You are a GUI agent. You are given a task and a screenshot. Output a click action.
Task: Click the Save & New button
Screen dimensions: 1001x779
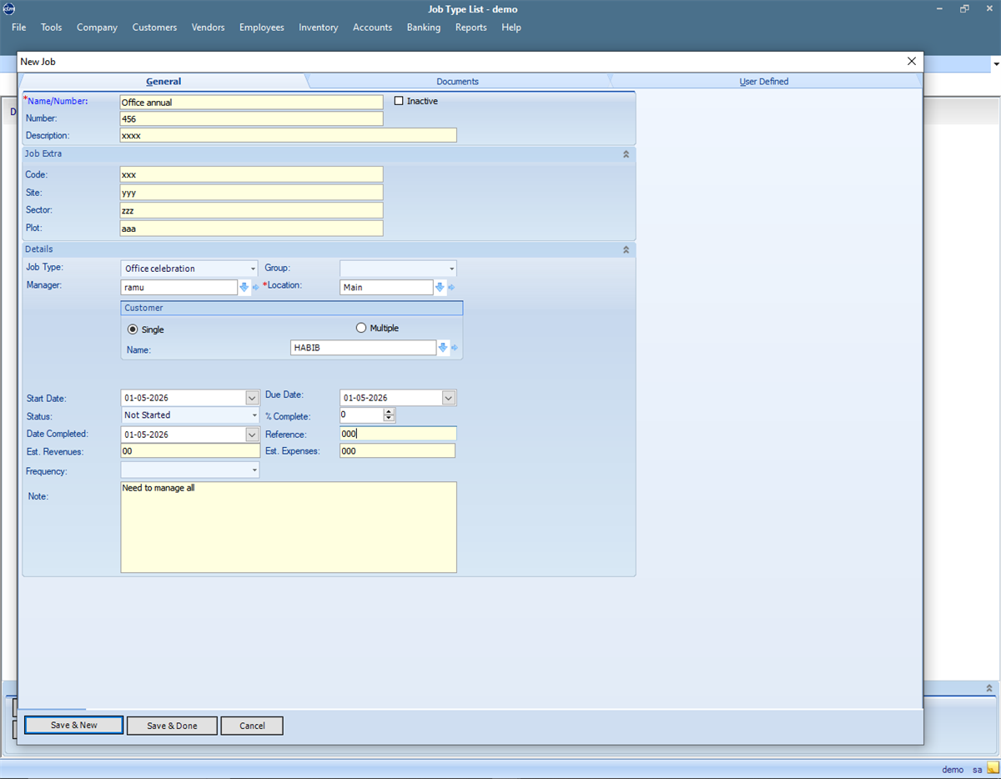click(x=74, y=726)
